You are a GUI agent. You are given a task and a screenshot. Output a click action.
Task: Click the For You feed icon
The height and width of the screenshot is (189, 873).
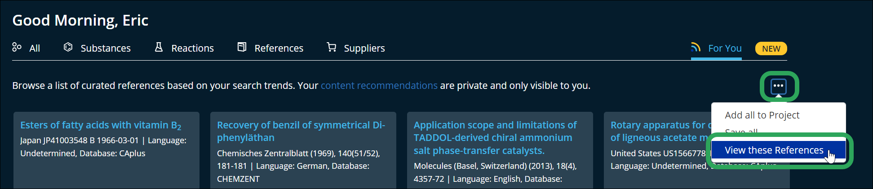(696, 47)
